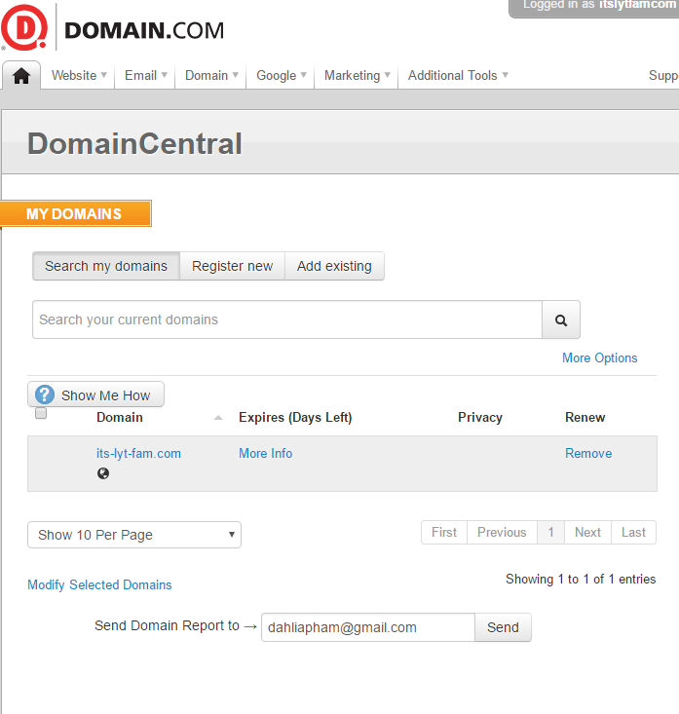
Task: Select page 1 in pagination
Action: click(x=551, y=532)
